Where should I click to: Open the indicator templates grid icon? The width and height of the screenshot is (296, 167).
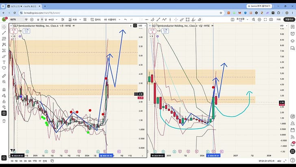pyautogui.click(x=85, y=20)
